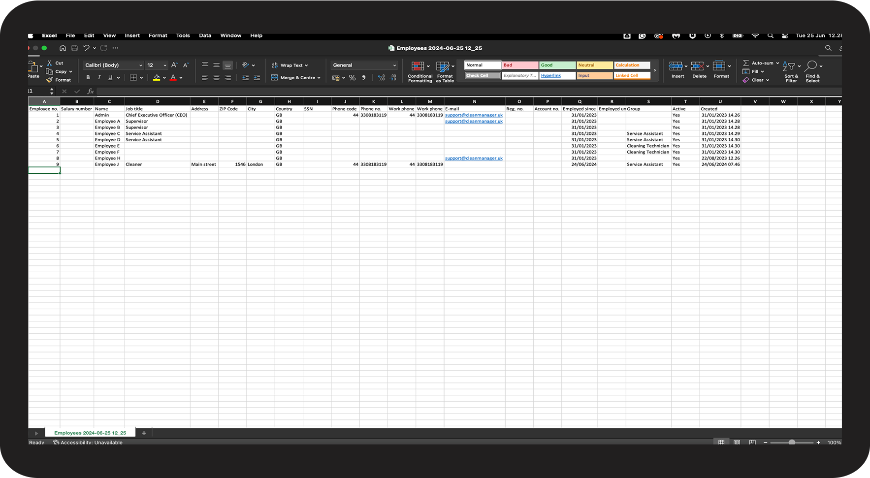Undo the last action
870x478 pixels.
click(x=86, y=48)
